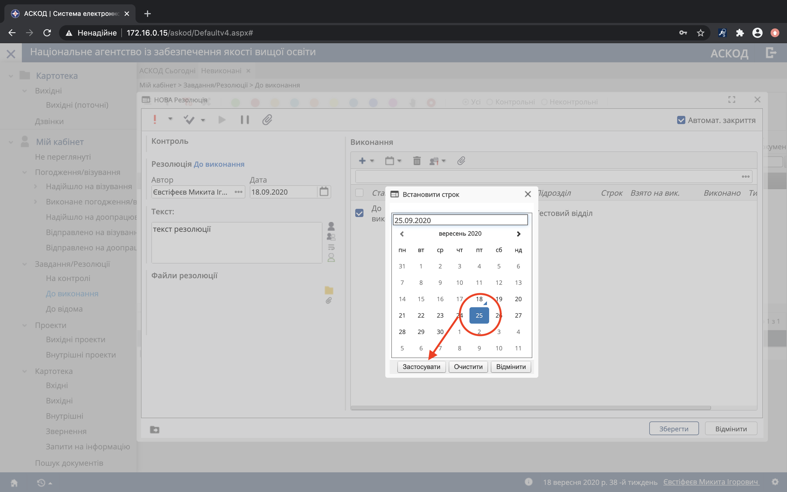Go to next month in calendar
Image resolution: width=787 pixels, height=492 pixels.
point(518,234)
